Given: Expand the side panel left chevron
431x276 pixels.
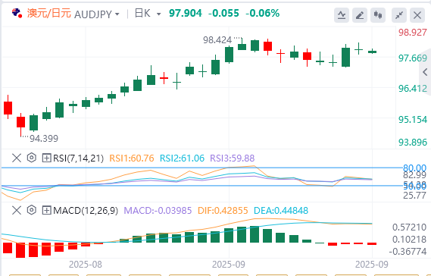Looking at the screenshot, I should 425,72.
